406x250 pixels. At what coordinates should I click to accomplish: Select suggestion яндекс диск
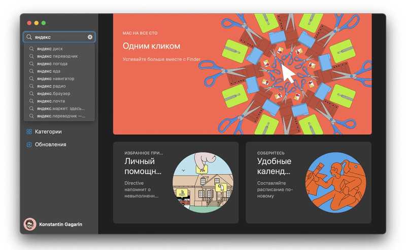pos(59,49)
